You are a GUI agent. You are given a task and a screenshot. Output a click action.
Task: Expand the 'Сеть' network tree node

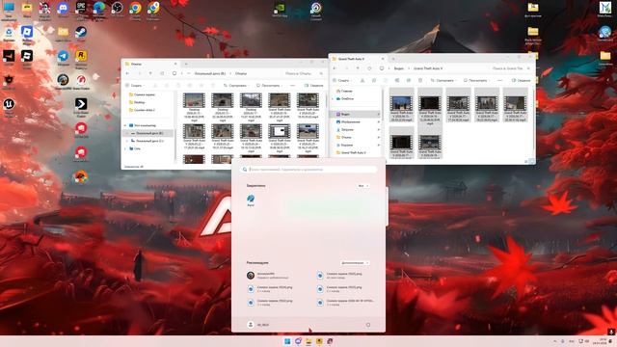coord(125,148)
